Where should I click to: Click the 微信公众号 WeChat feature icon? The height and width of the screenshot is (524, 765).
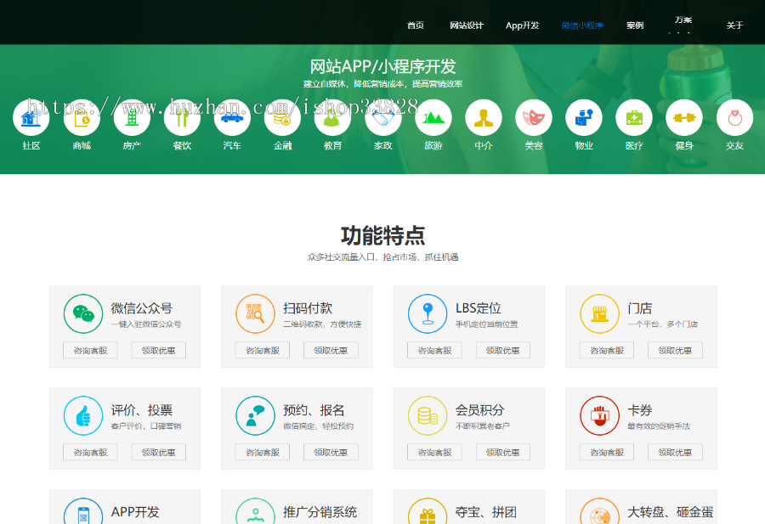83,313
